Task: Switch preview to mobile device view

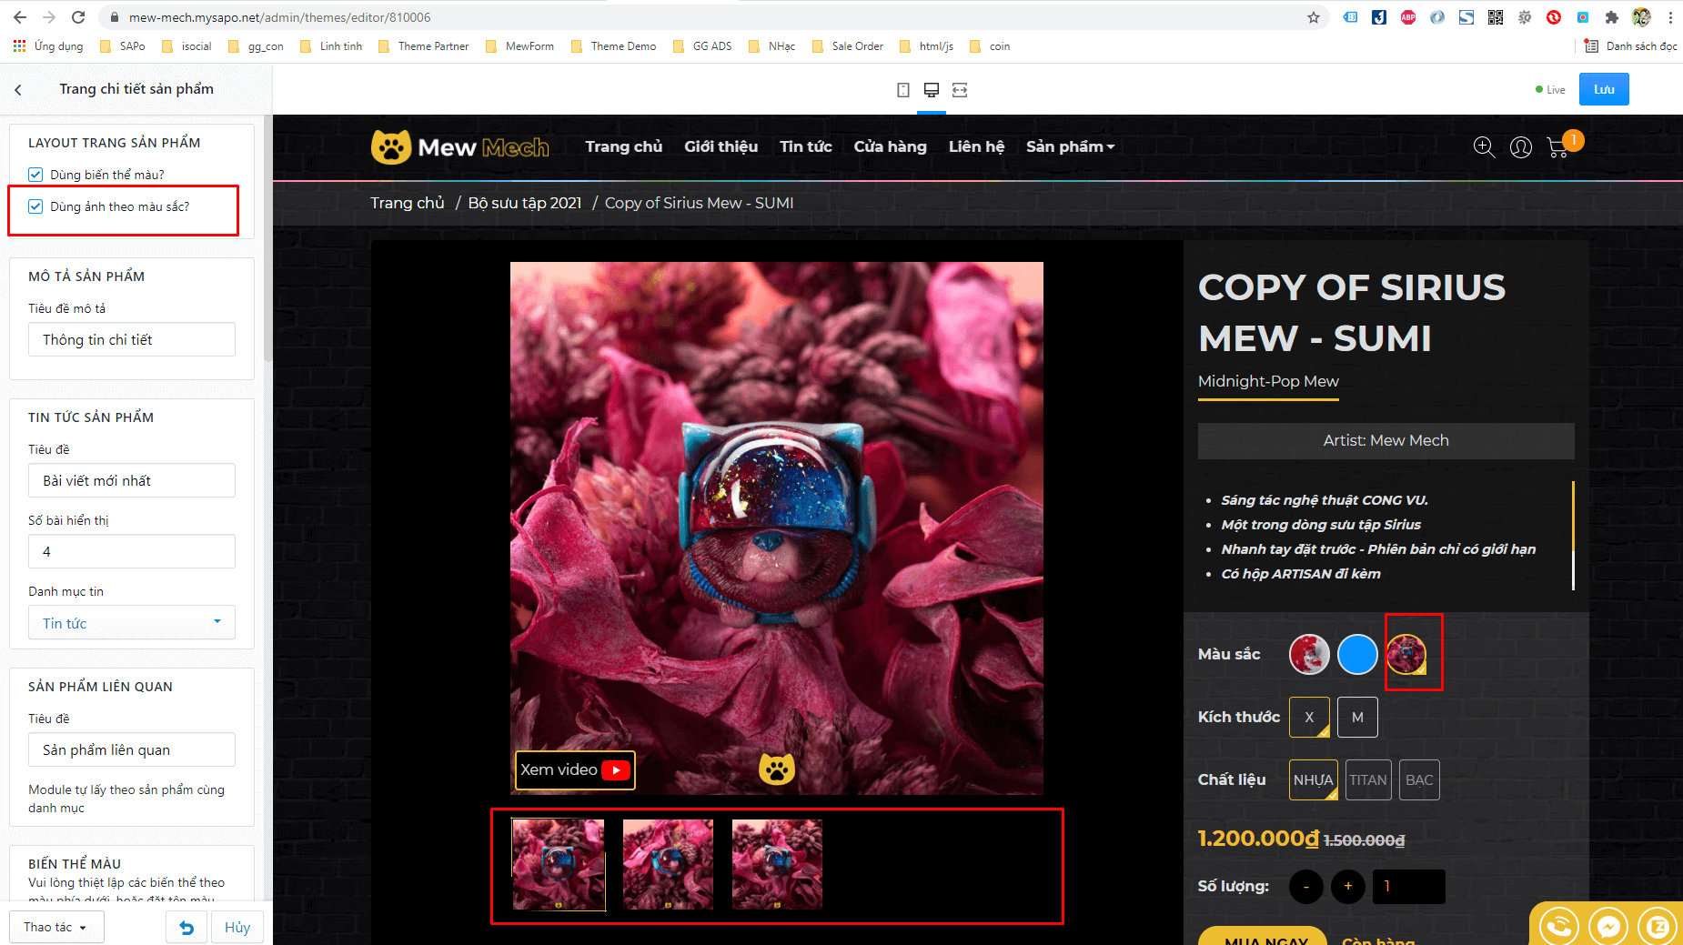Action: pos(903,90)
